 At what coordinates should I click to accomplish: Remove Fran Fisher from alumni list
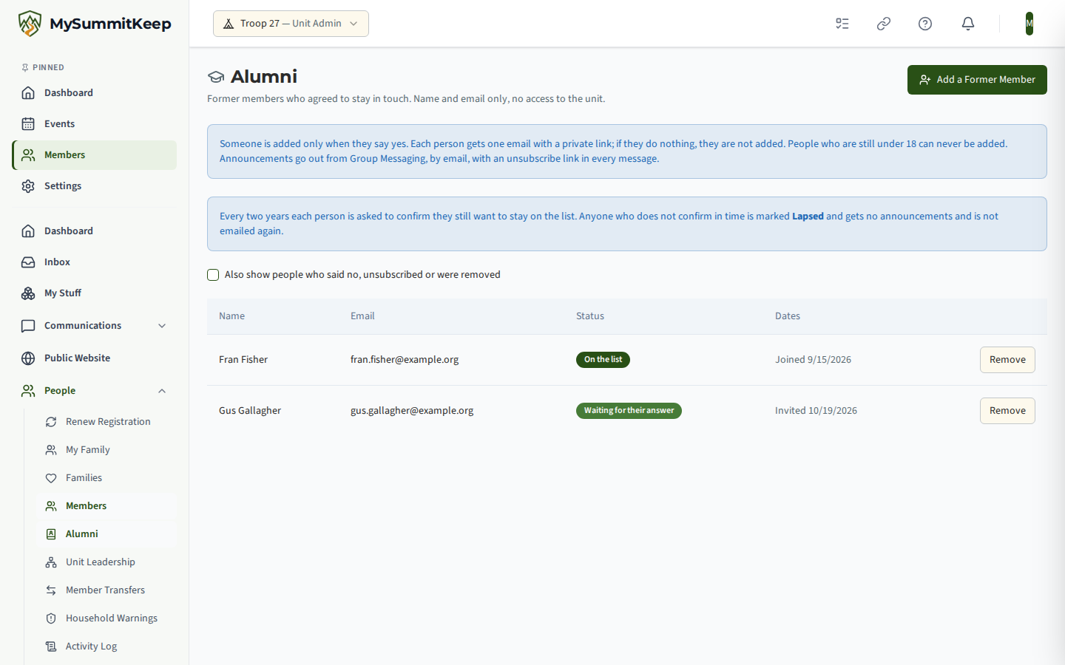pyautogui.click(x=1007, y=360)
